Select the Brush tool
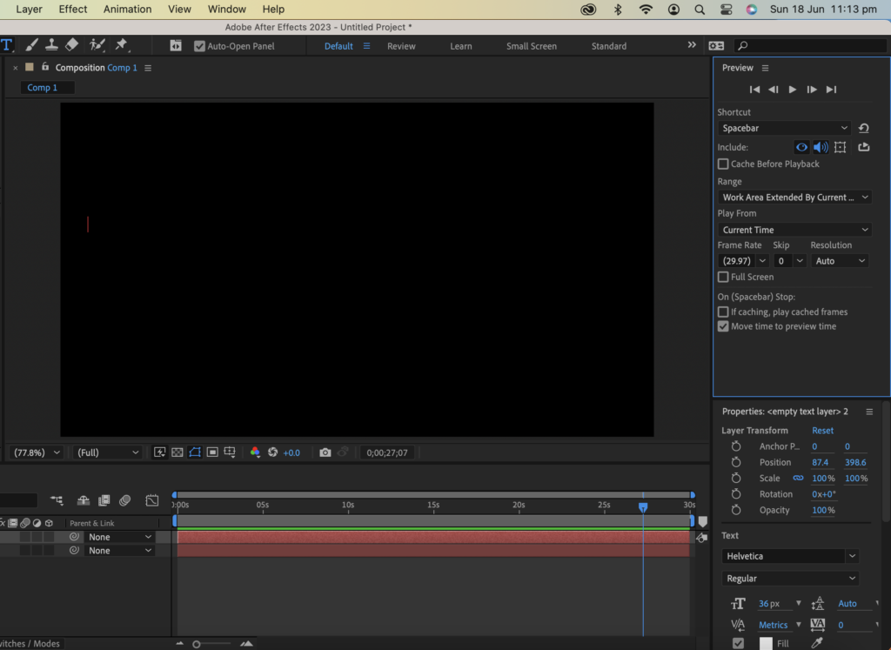The image size is (891, 650). point(32,45)
